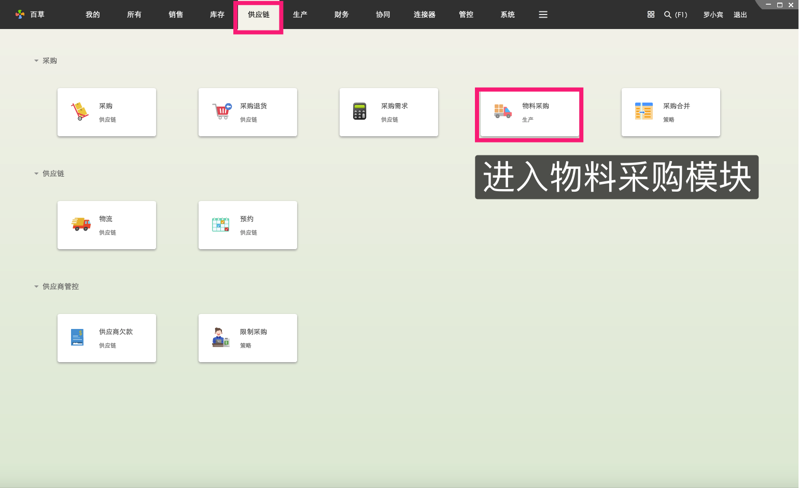This screenshot has width=799, height=488.
Task: Open the 采购 (Purchase) module icon
Action: click(79, 112)
